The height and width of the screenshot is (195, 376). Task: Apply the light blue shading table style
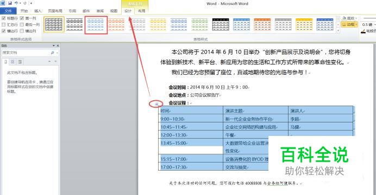pos(96,25)
